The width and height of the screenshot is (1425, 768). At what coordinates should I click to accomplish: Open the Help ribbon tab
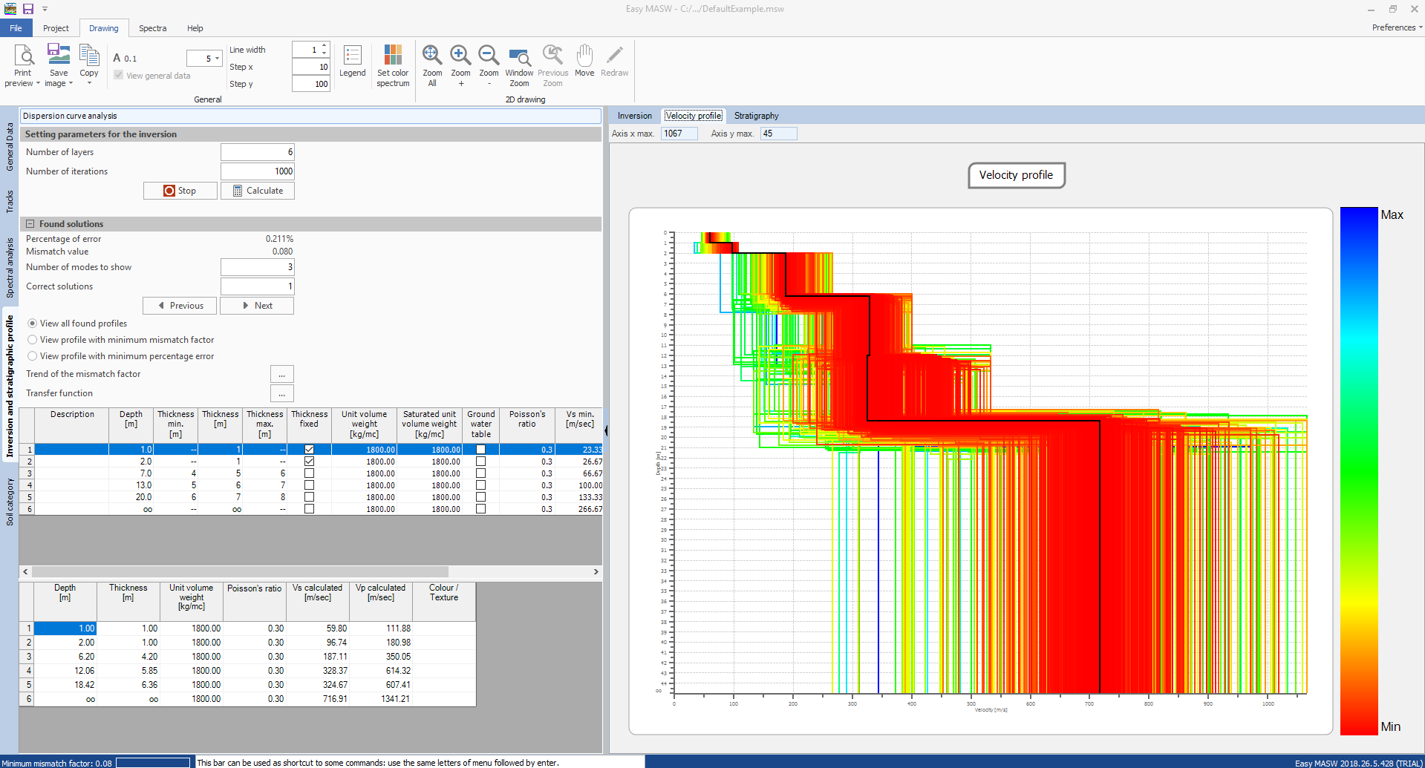(195, 28)
